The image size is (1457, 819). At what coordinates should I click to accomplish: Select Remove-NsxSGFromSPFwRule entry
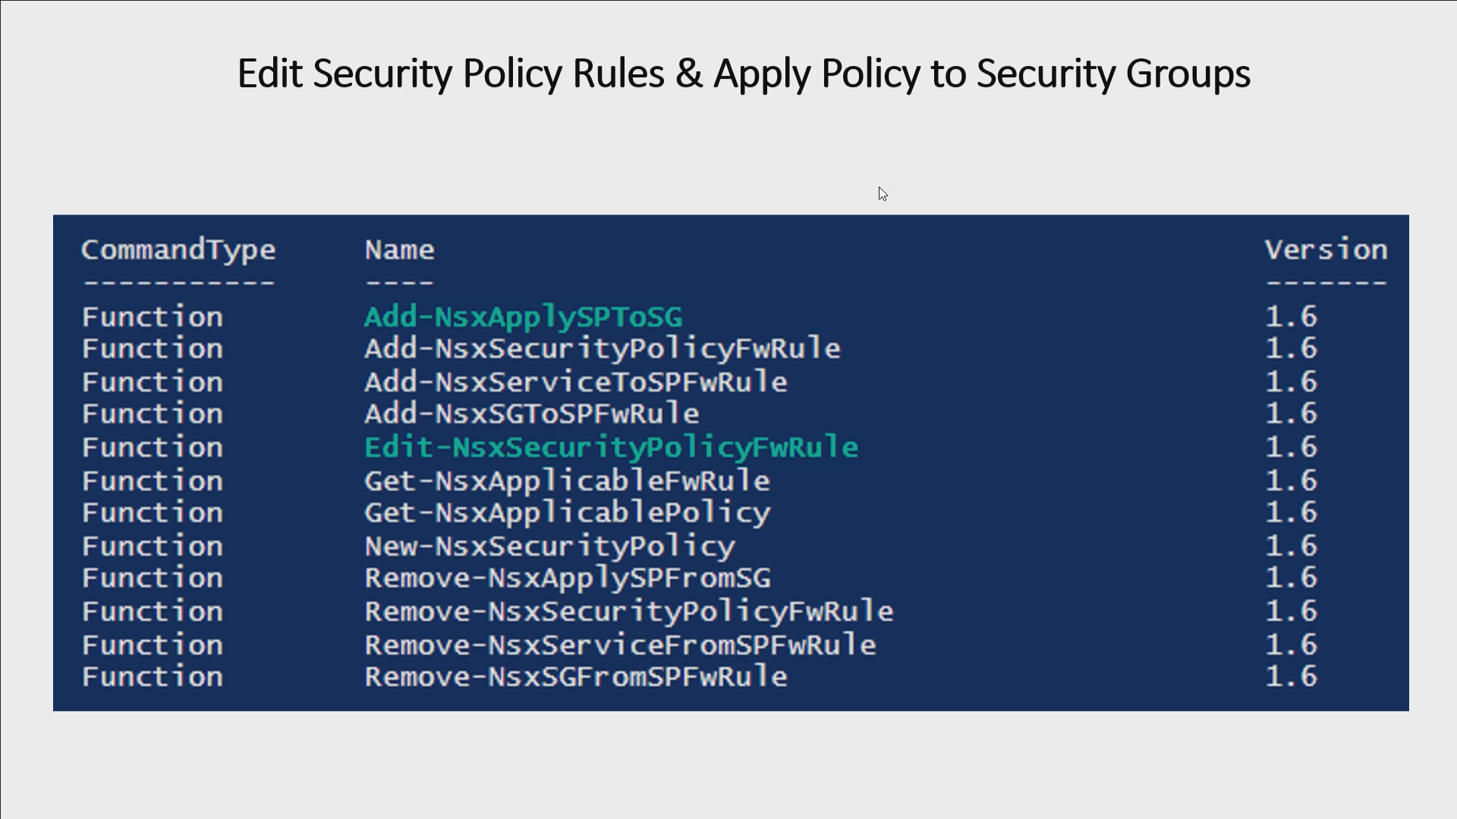point(575,677)
